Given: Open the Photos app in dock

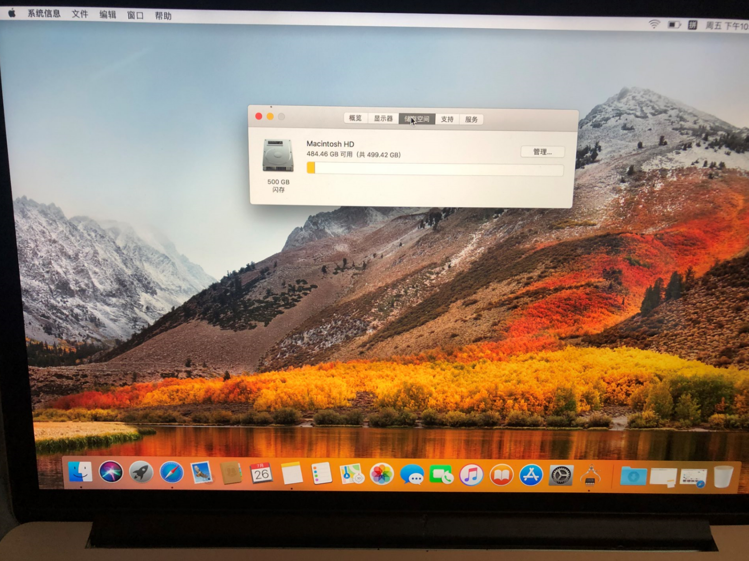Looking at the screenshot, I should (x=382, y=475).
